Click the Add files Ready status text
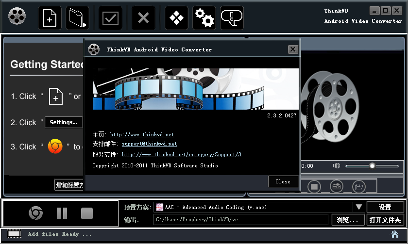Image resolution: width=408 pixels, height=244 pixels. pyautogui.click(x=60, y=234)
